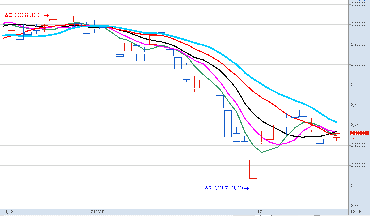Click the 2,700.00 price axis label
The height and width of the screenshot is (216, 370).
click(358, 145)
